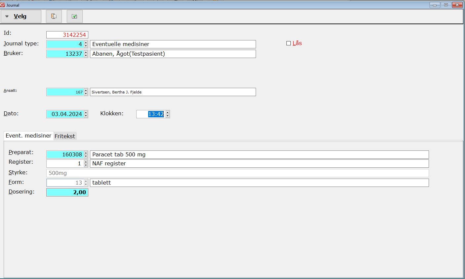Click the Preparat field spinner arrows
465x279 pixels.
tap(86, 154)
